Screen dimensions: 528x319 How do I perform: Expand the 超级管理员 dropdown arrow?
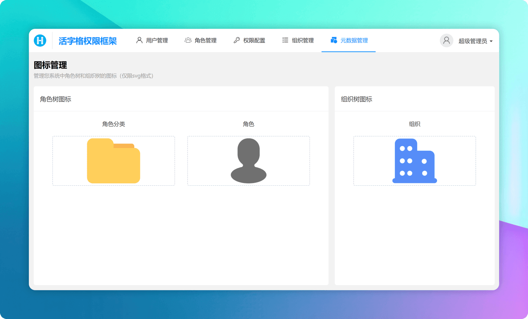[491, 41]
